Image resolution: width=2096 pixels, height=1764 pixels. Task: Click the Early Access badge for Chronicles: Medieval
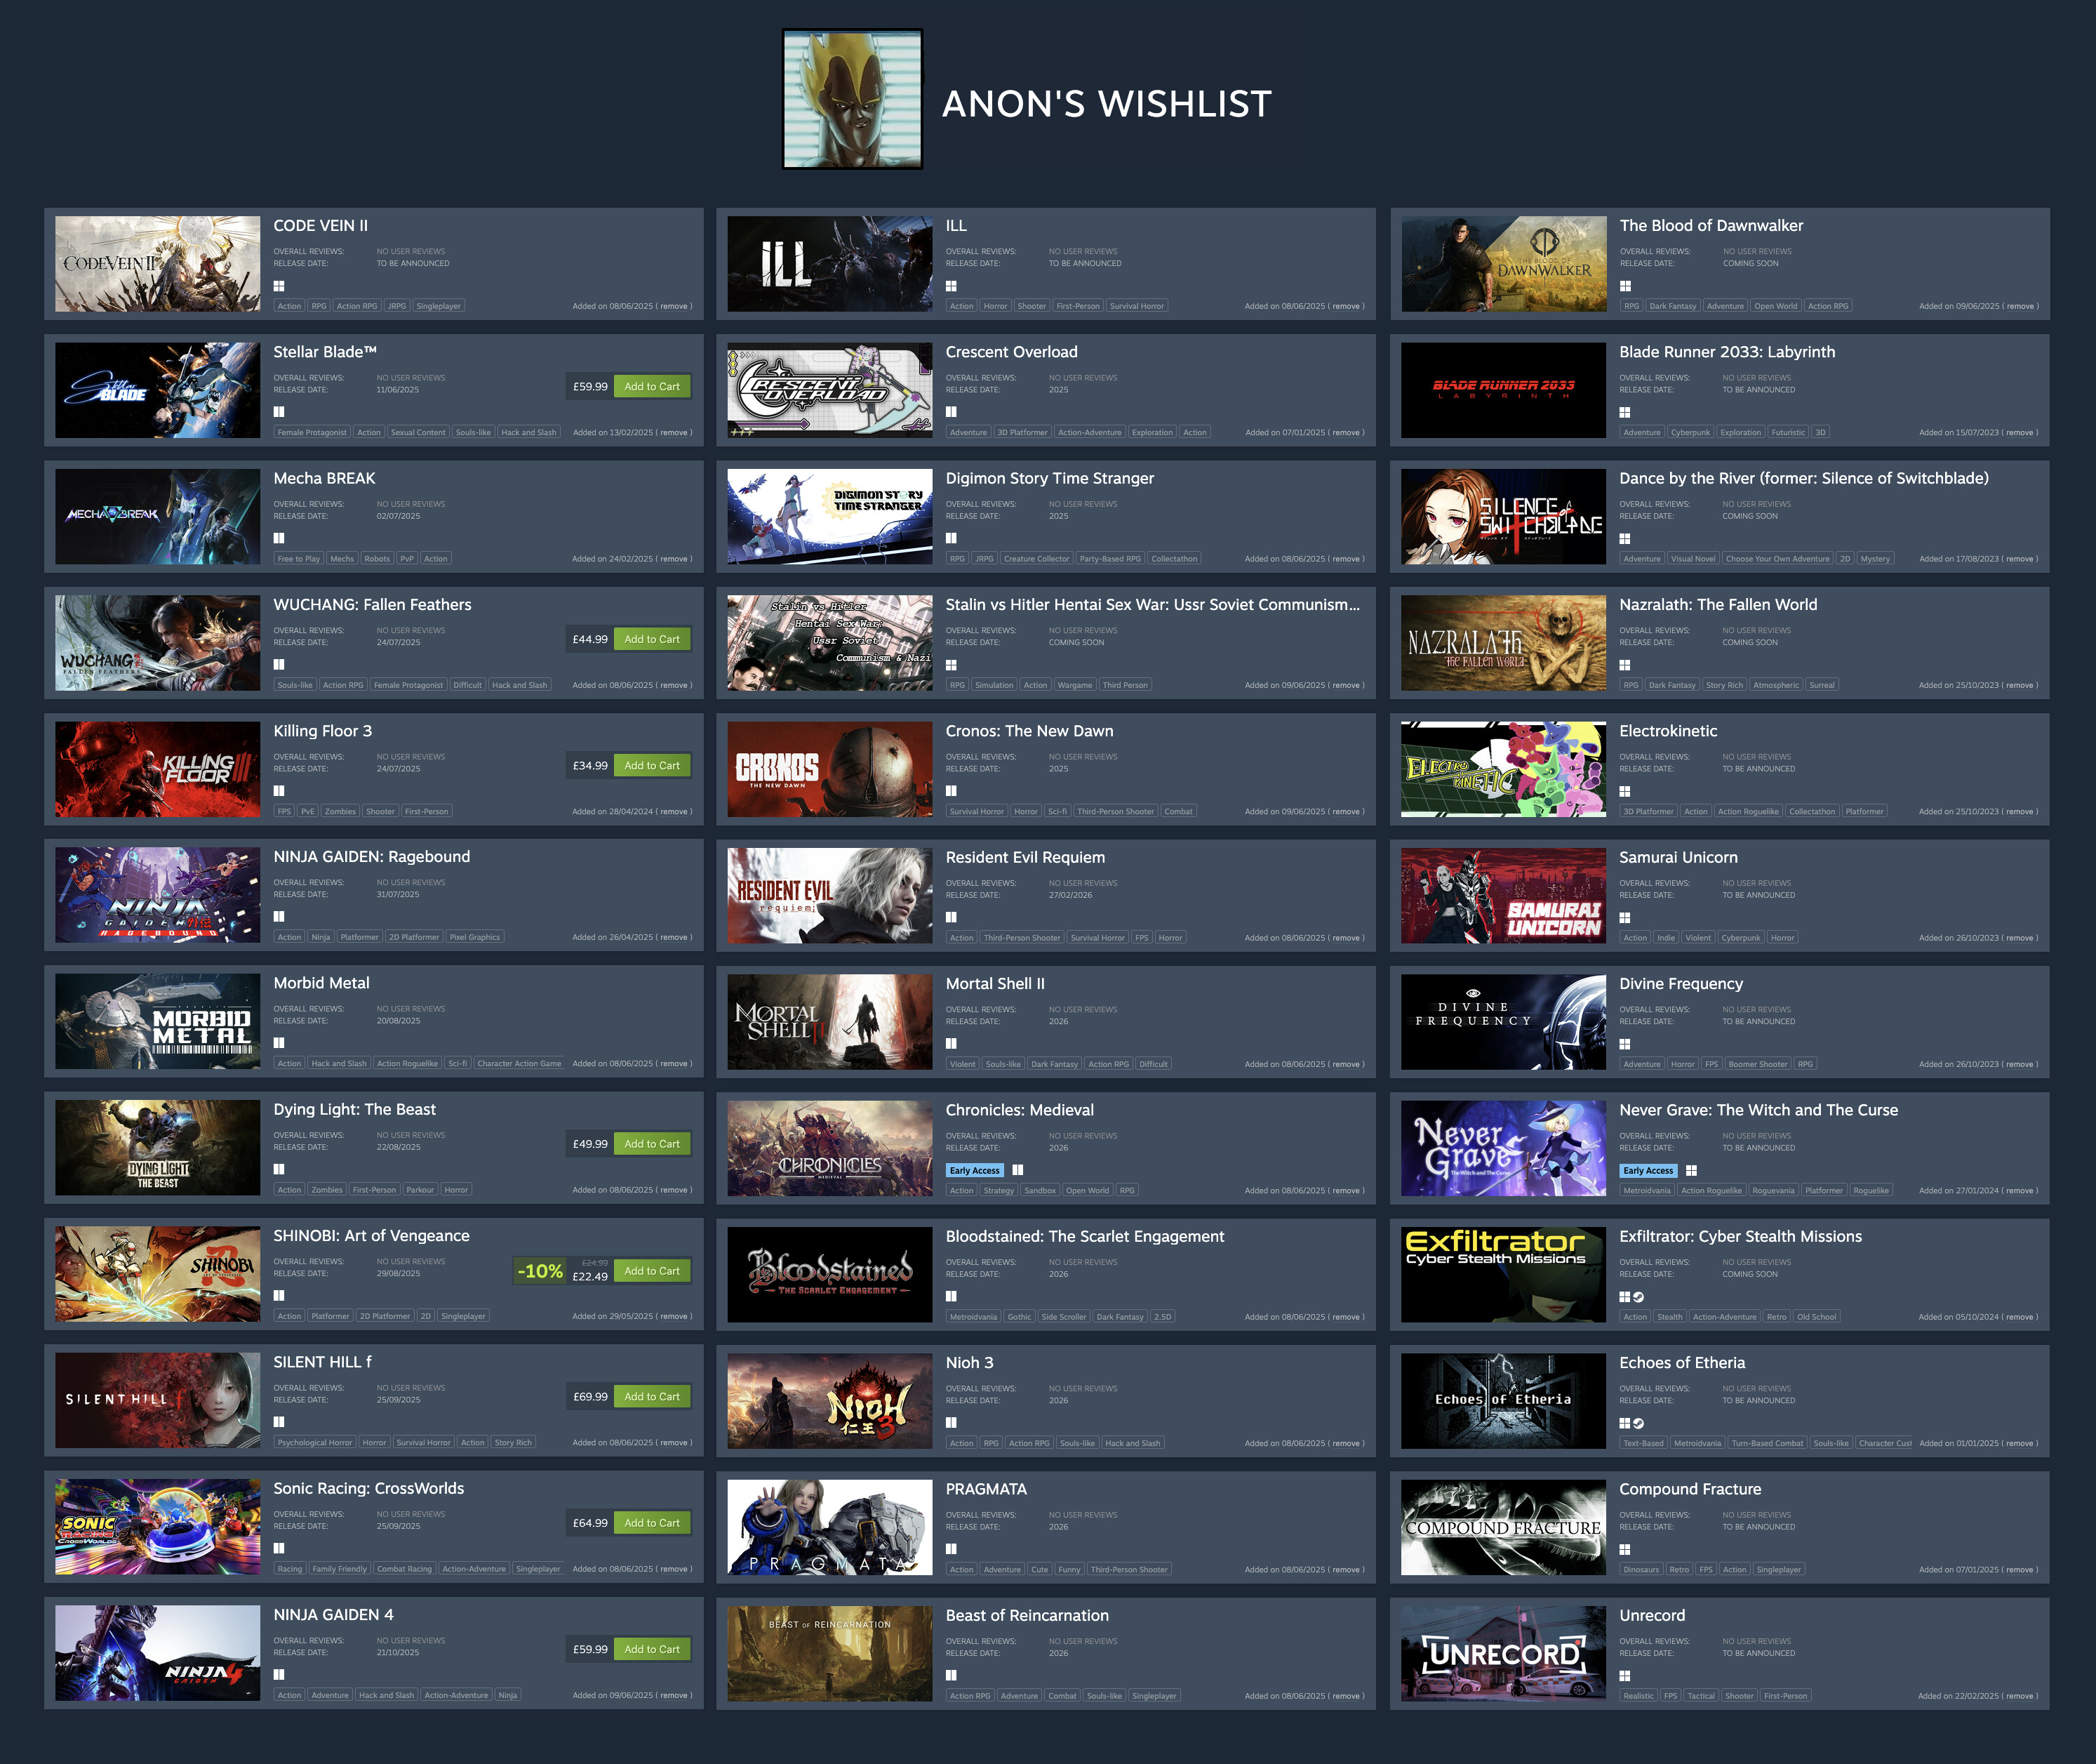(975, 1170)
